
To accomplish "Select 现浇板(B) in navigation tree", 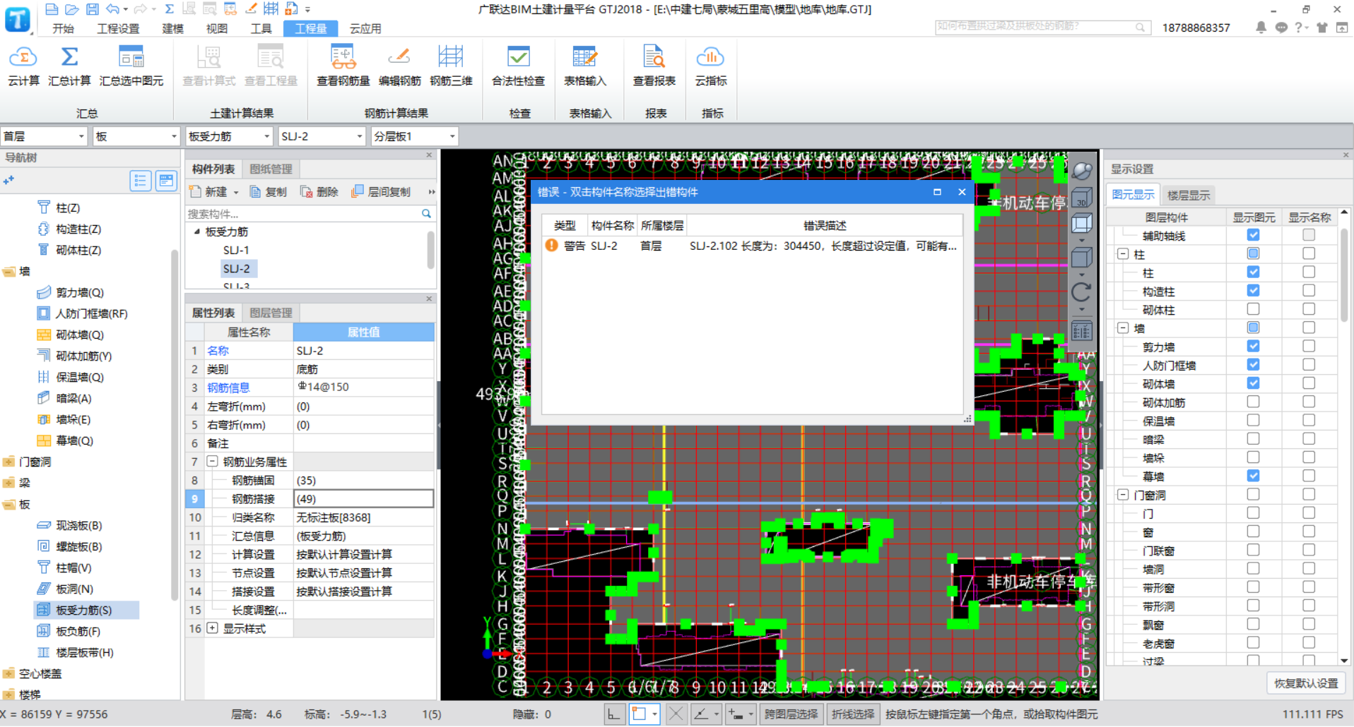I will coord(79,525).
